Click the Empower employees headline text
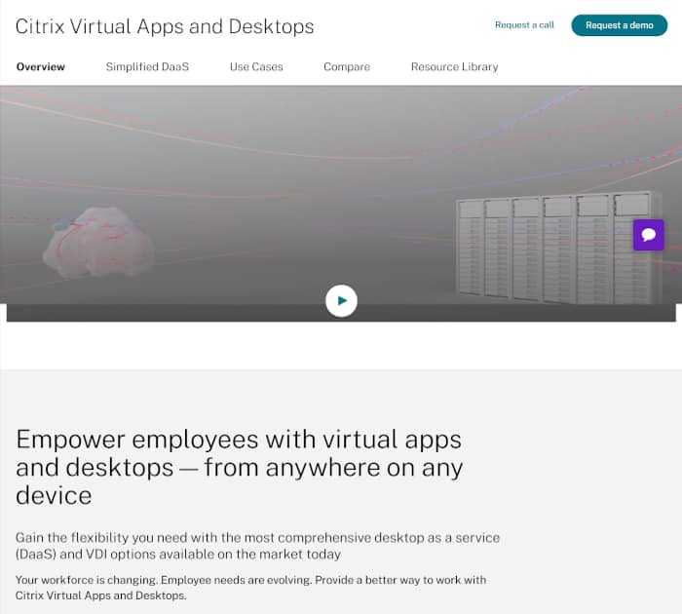This screenshot has height=614, width=682. tap(240, 467)
